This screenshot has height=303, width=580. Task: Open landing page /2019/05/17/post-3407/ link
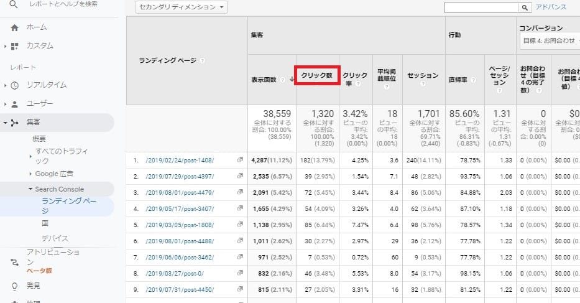180,209
